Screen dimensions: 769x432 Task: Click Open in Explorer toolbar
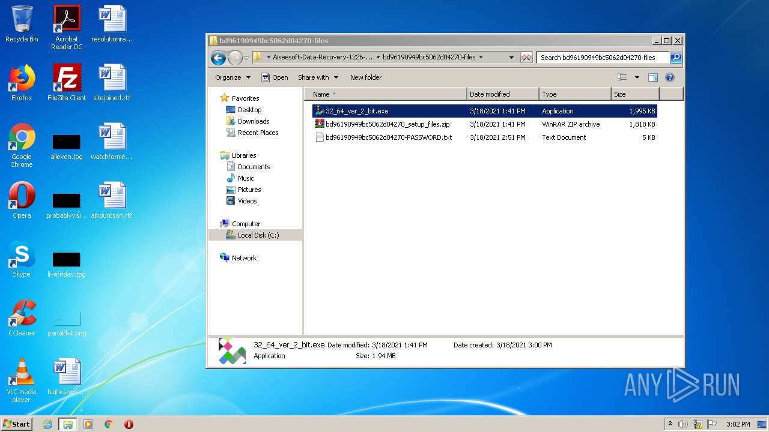pyautogui.click(x=275, y=77)
